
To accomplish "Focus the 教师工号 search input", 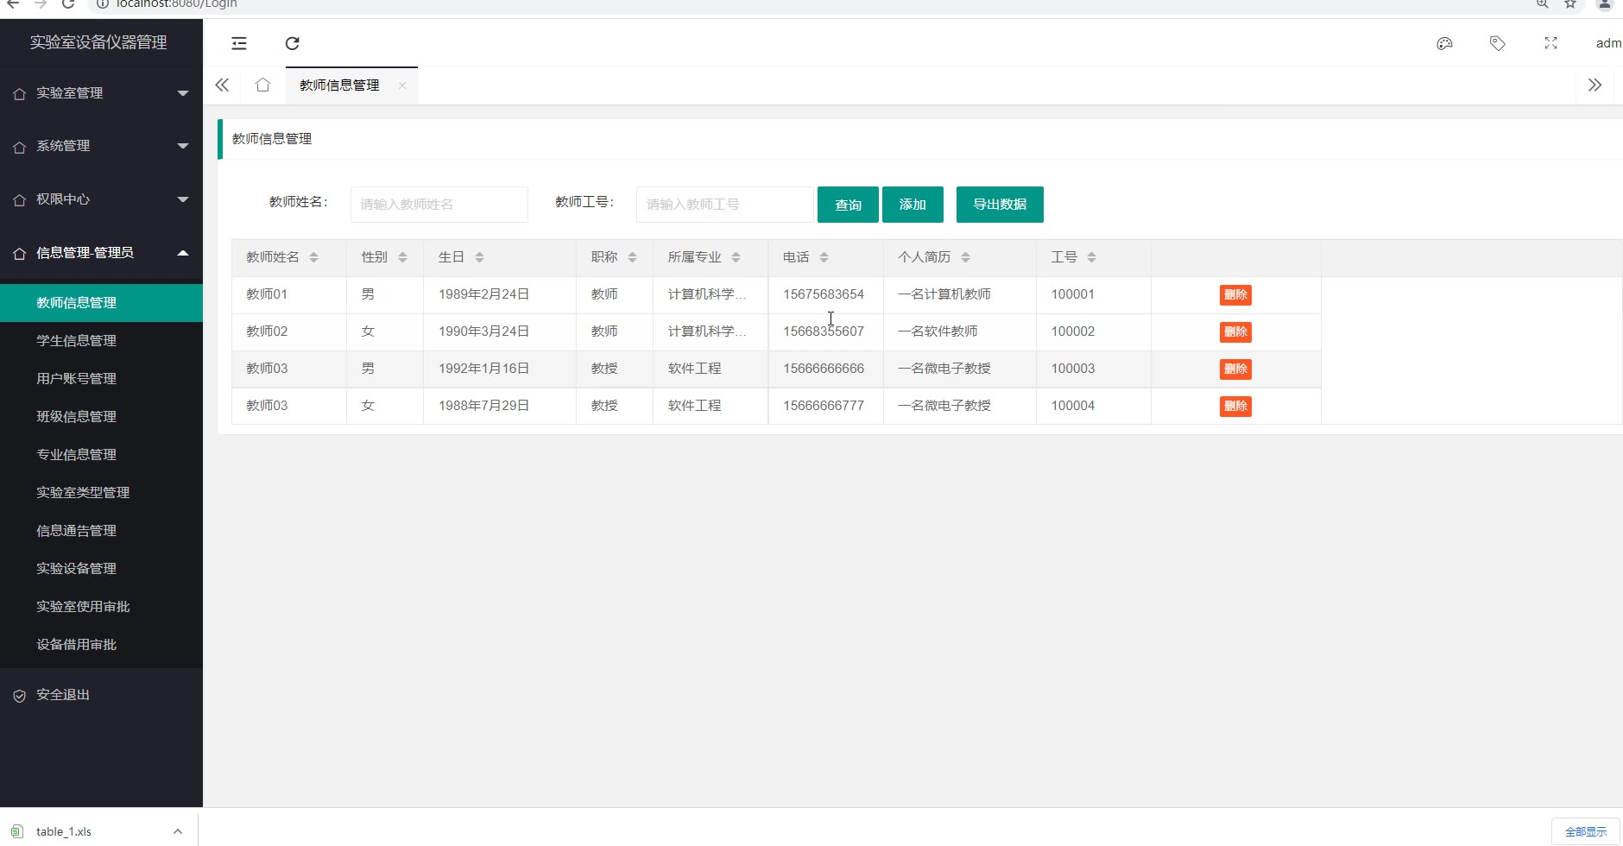I will pyautogui.click(x=725, y=205).
